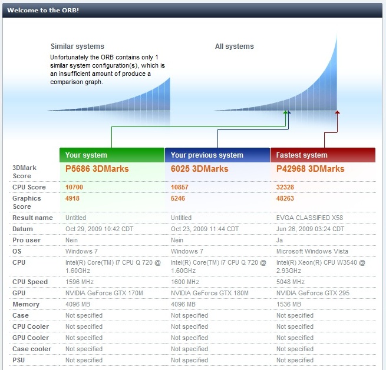Click CPU score value 10857
Image resolution: width=386 pixels, height=370 pixels.
click(x=180, y=187)
